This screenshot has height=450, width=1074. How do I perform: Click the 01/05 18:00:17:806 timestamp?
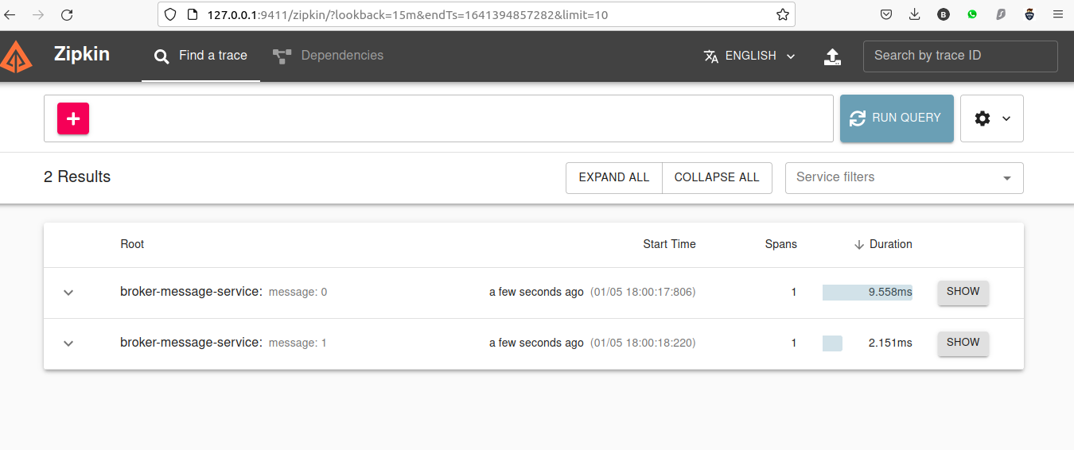(643, 293)
